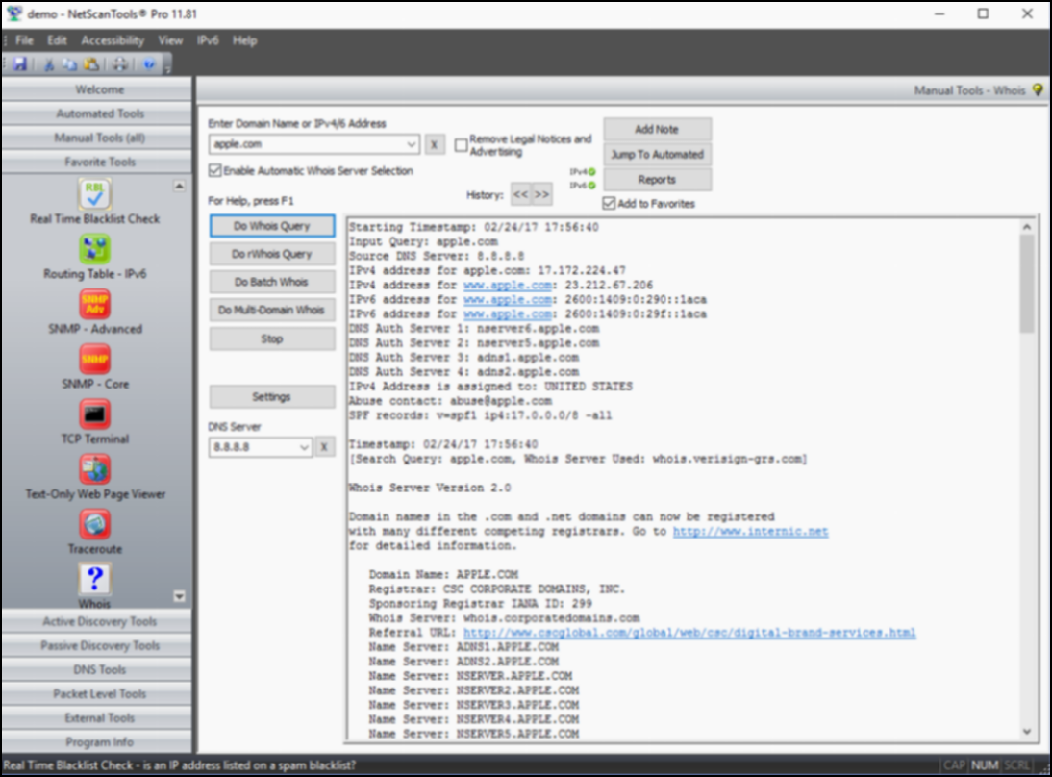Open the IPv6 menu
This screenshot has width=1052, height=777.
208,40
